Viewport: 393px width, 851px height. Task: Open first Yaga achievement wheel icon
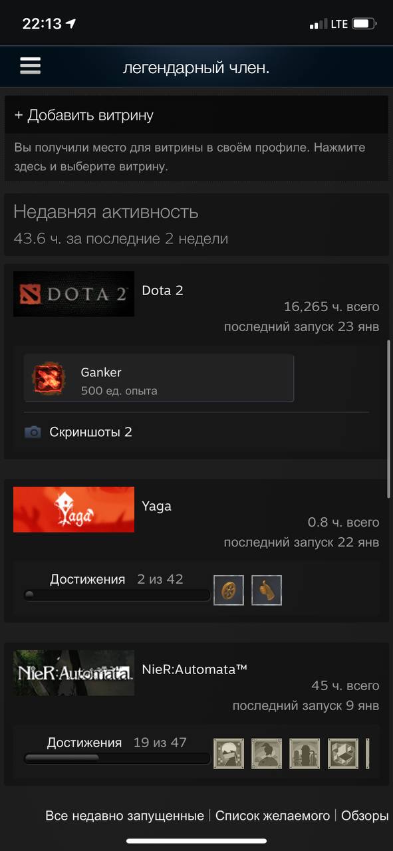tap(229, 590)
